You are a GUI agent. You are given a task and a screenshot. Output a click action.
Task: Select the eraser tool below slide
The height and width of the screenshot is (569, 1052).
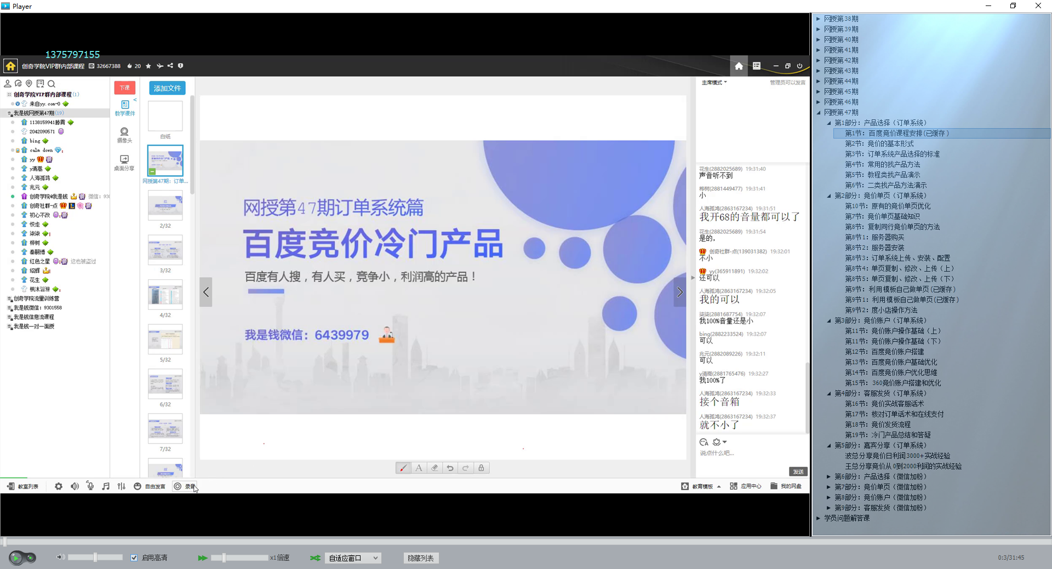click(434, 468)
